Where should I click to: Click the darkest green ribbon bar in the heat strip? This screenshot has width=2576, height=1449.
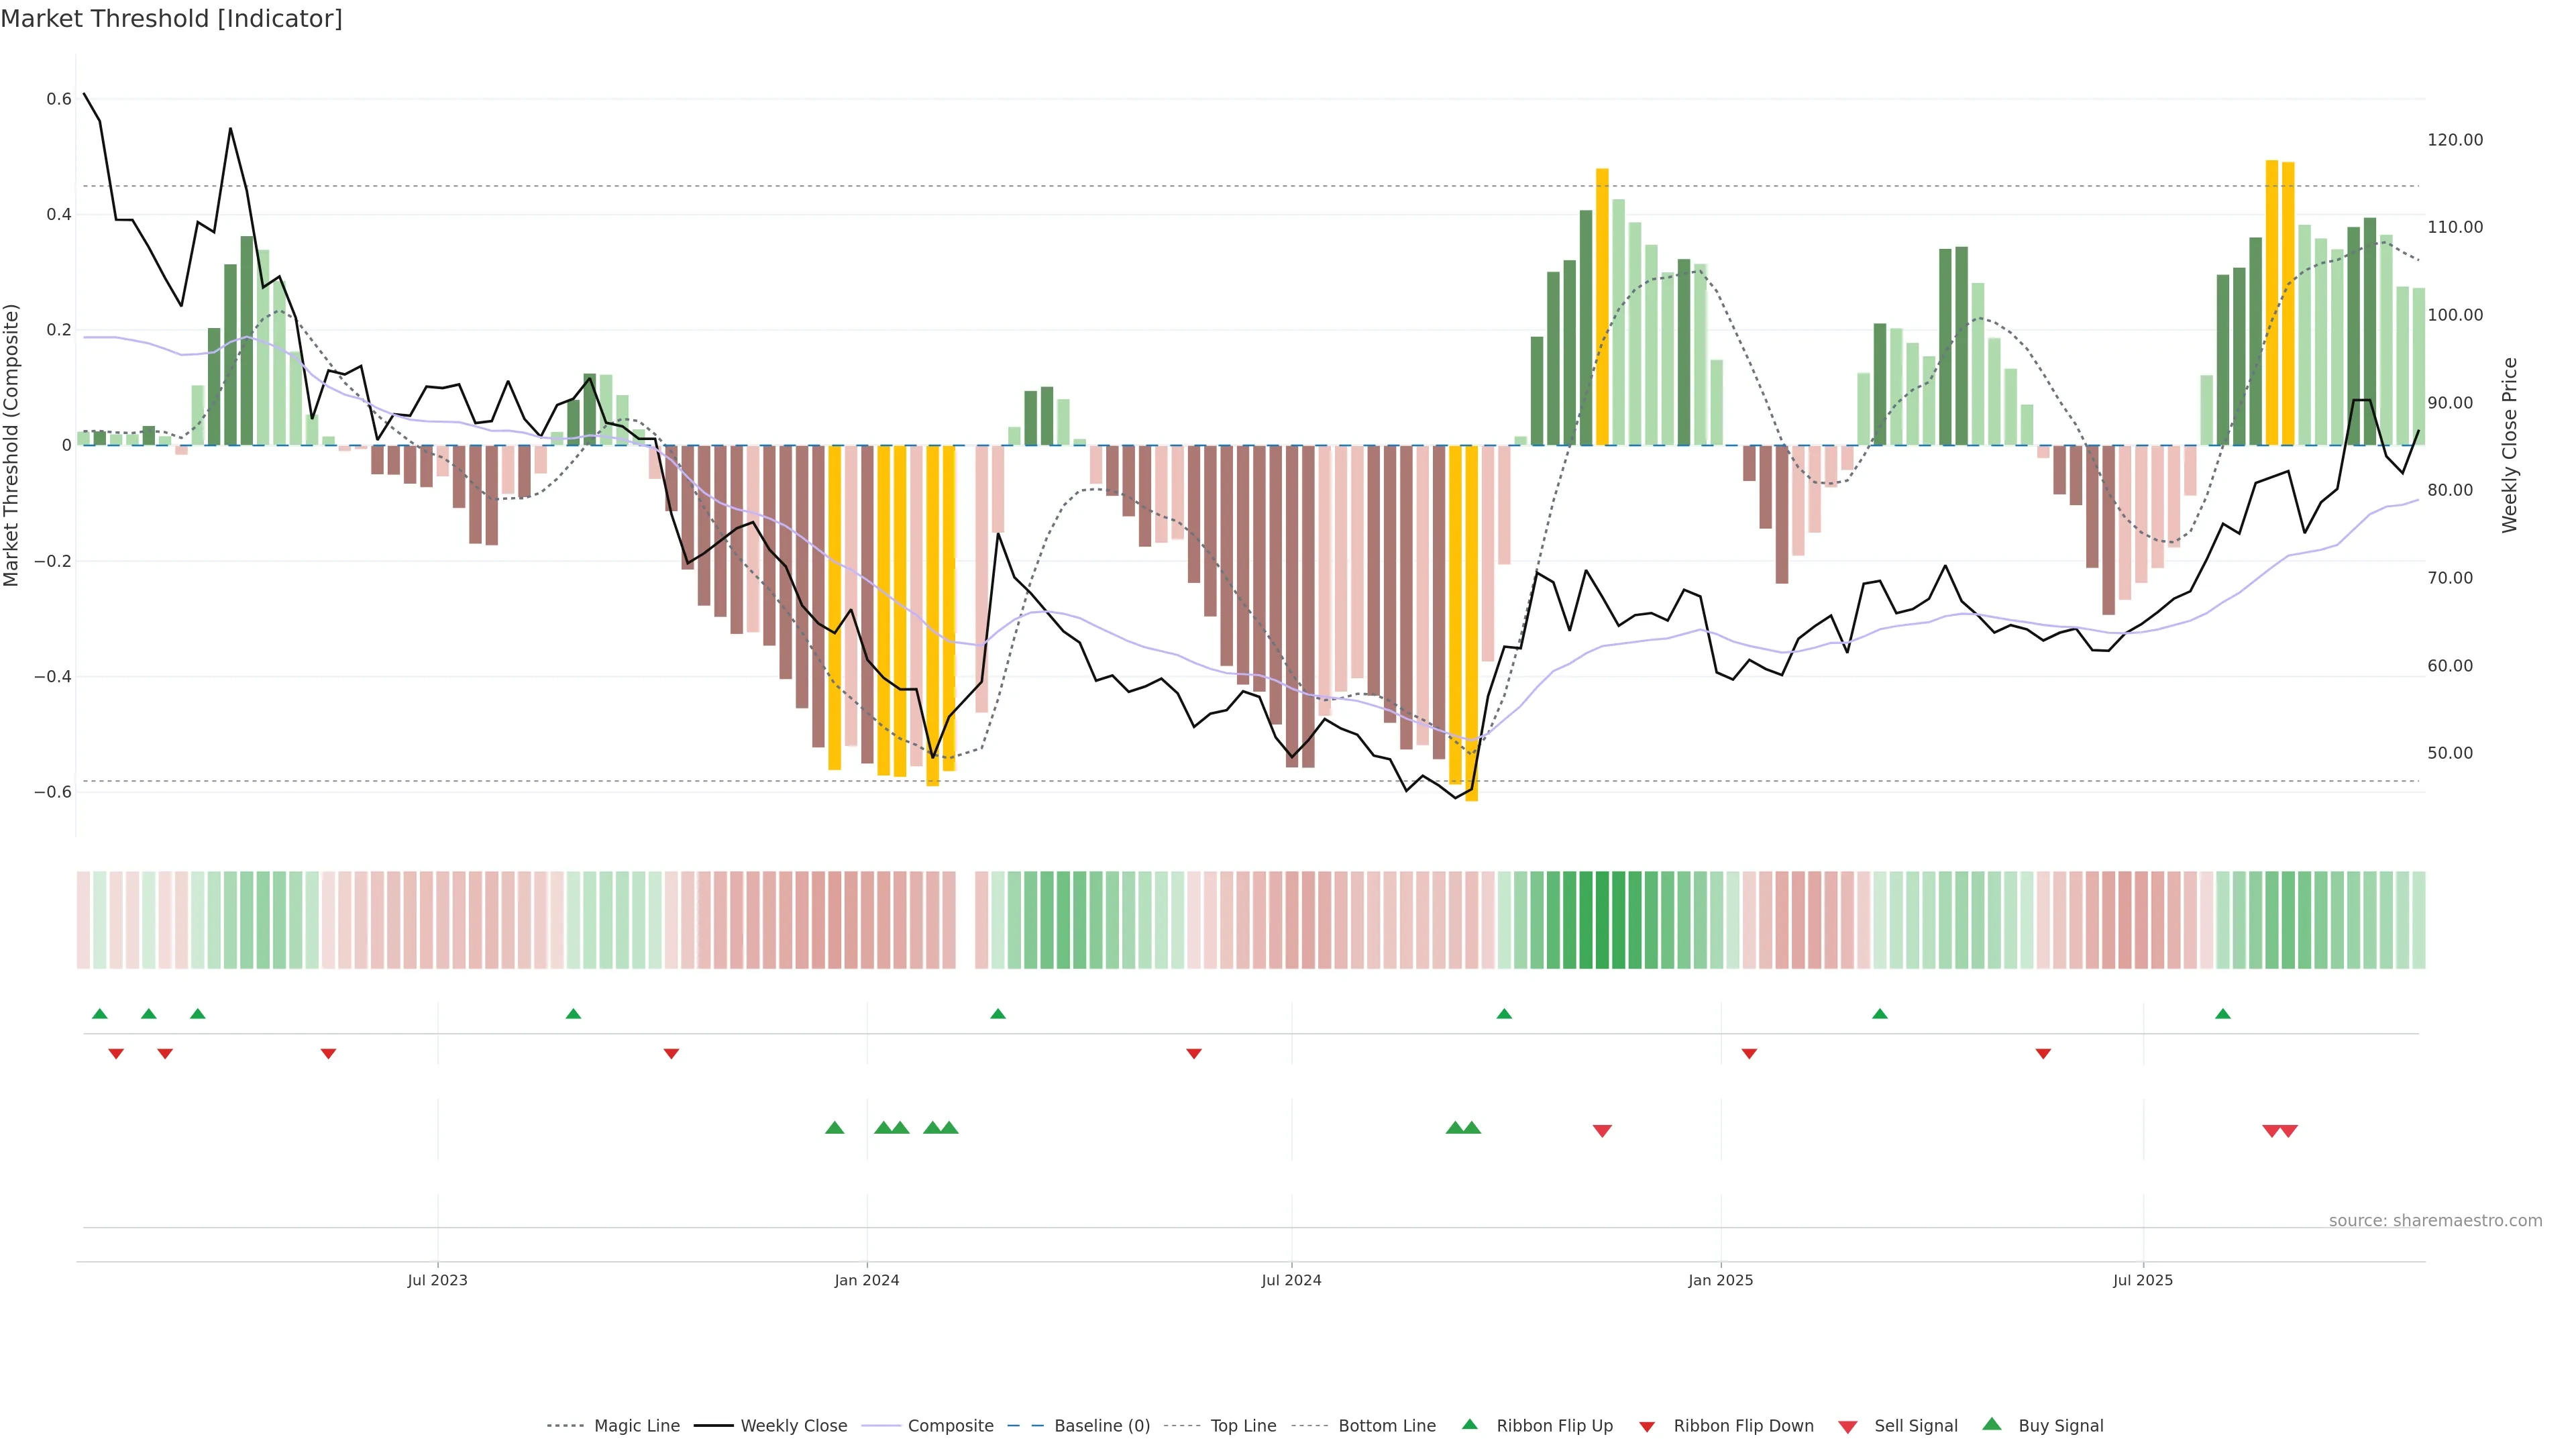[x=1602, y=920]
